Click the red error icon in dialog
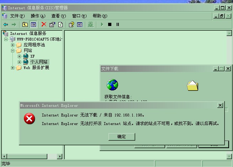 point(29,119)
